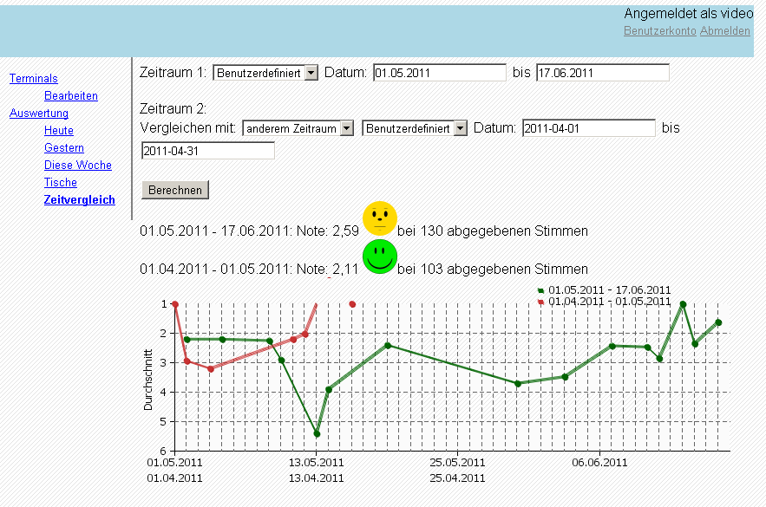Click the x-axis label 25.05.2011
This screenshot has width=766, height=507.
(x=457, y=463)
